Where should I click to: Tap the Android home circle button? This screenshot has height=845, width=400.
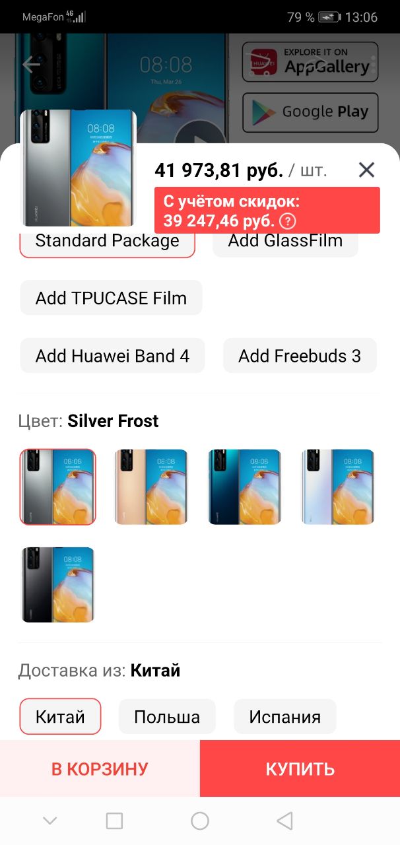[200, 821]
